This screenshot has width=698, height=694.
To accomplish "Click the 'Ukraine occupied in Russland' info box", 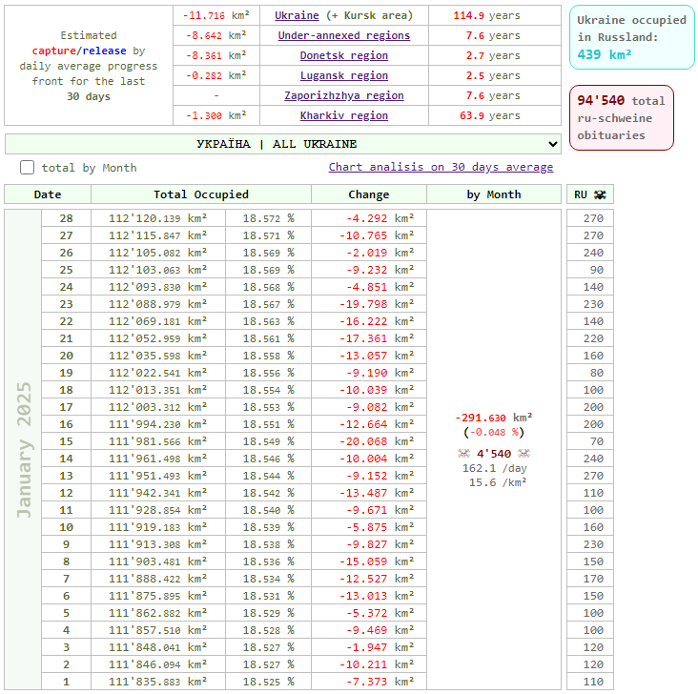I will coord(632,37).
